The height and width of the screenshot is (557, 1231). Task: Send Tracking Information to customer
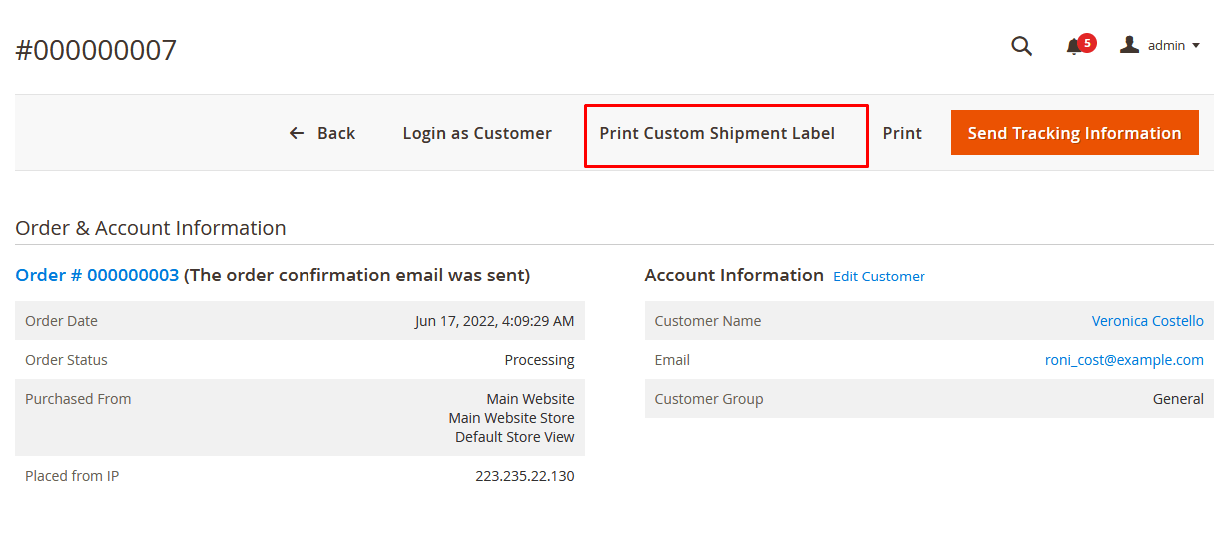(1074, 133)
